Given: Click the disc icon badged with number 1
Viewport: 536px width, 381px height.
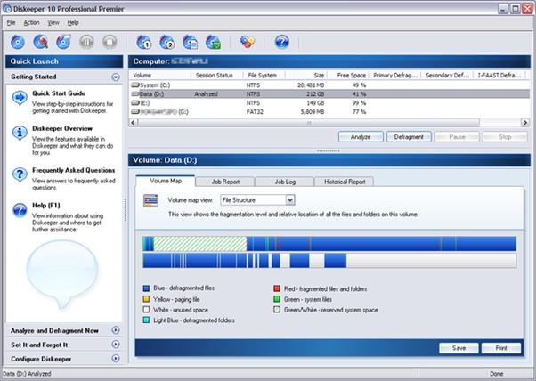Looking at the screenshot, I should (143, 42).
